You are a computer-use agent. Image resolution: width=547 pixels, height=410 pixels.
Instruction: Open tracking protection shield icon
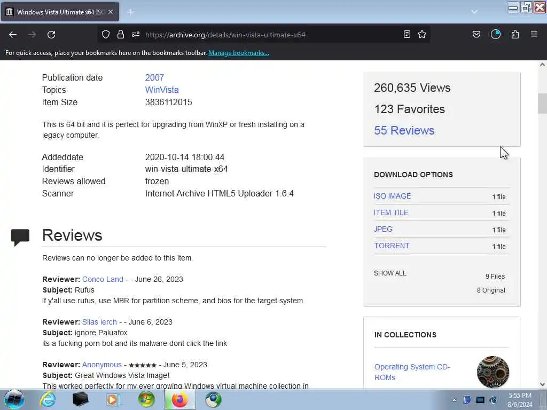106,34
